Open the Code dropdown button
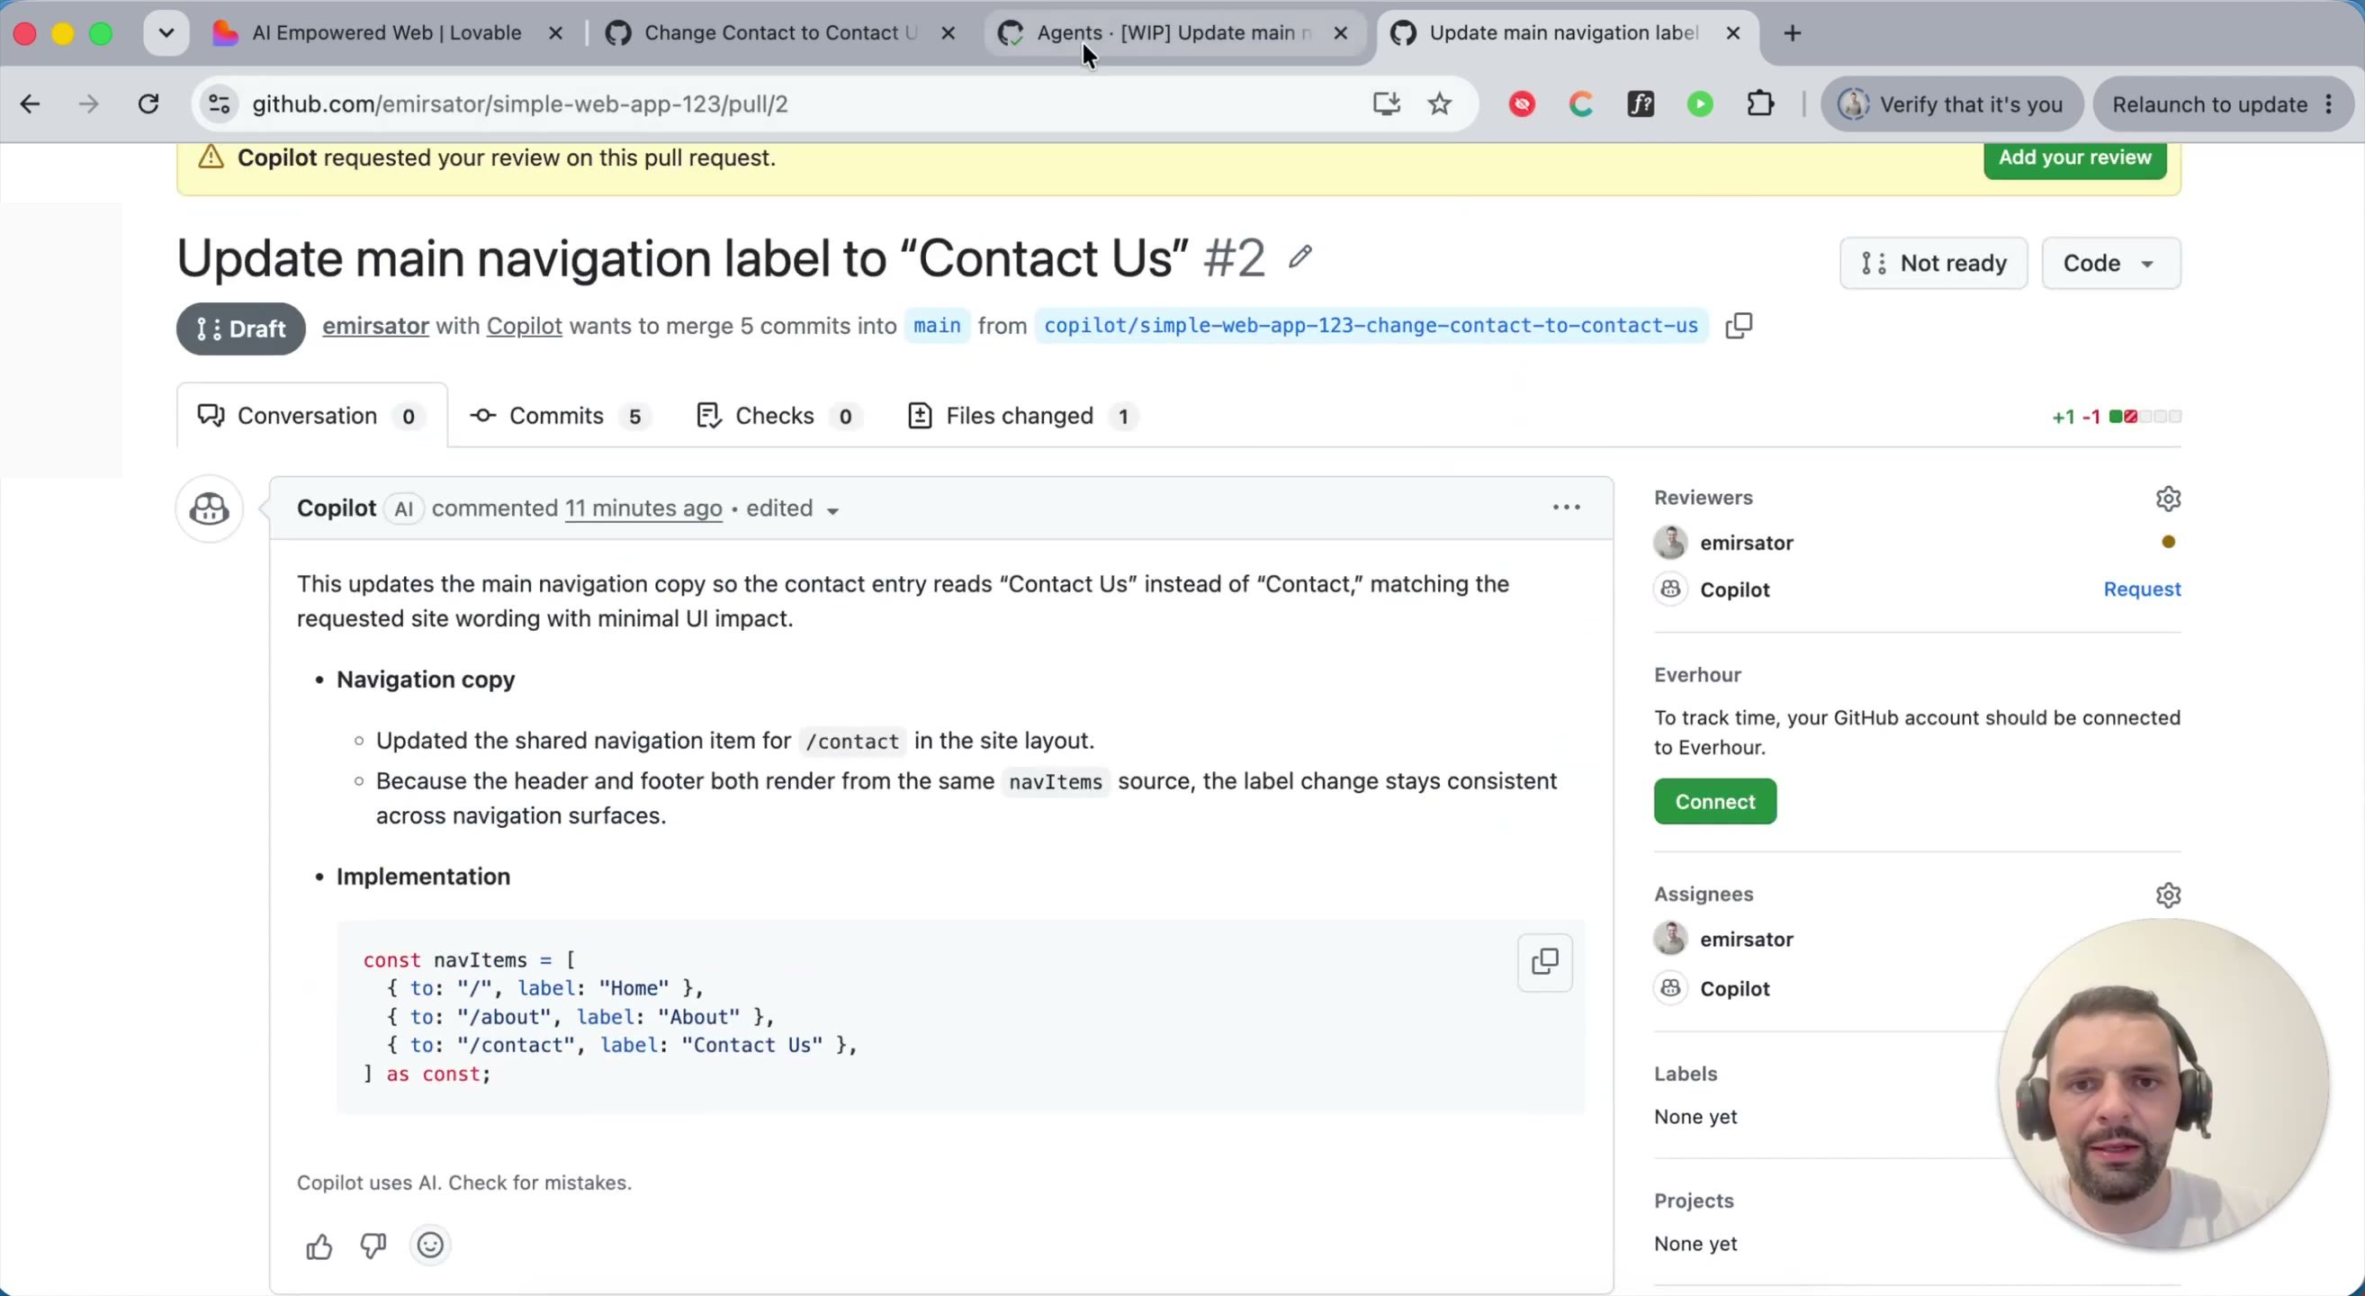The height and width of the screenshot is (1296, 2365). 2110,264
